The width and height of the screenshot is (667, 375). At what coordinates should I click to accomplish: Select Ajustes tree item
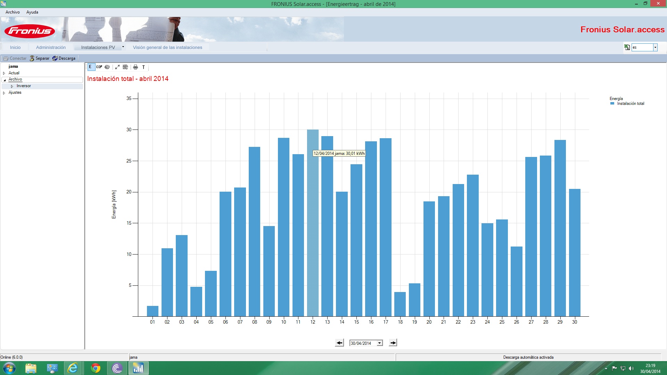click(x=15, y=92)
